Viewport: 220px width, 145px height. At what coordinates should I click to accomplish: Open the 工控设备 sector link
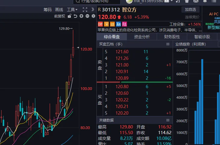tap(185, 24)
